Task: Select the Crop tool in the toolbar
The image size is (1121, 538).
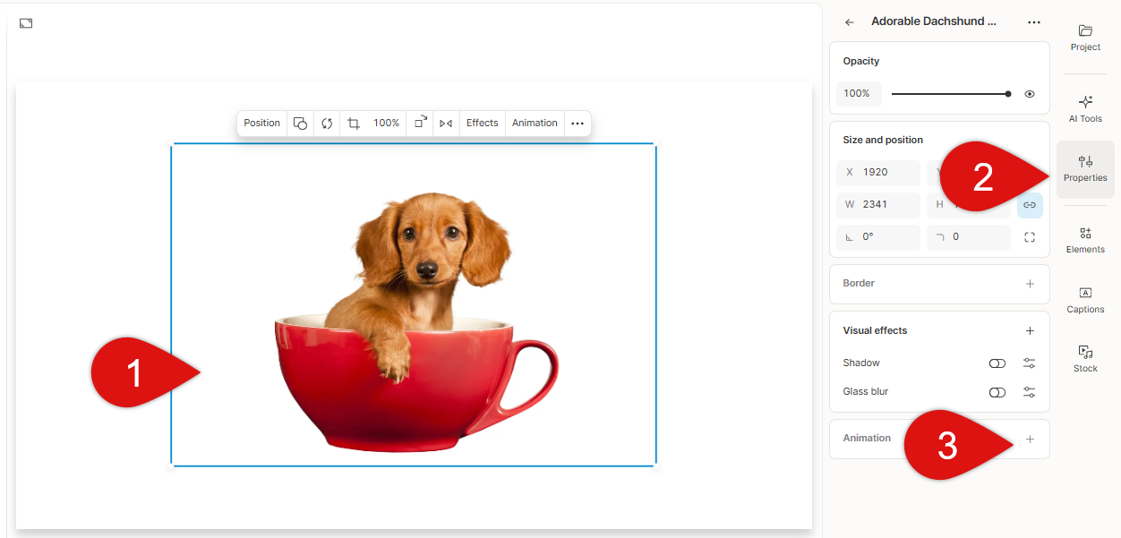Action: 354,123
